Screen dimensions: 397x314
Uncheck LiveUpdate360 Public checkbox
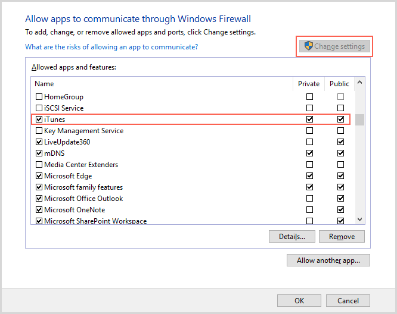(x=340, y=142)
